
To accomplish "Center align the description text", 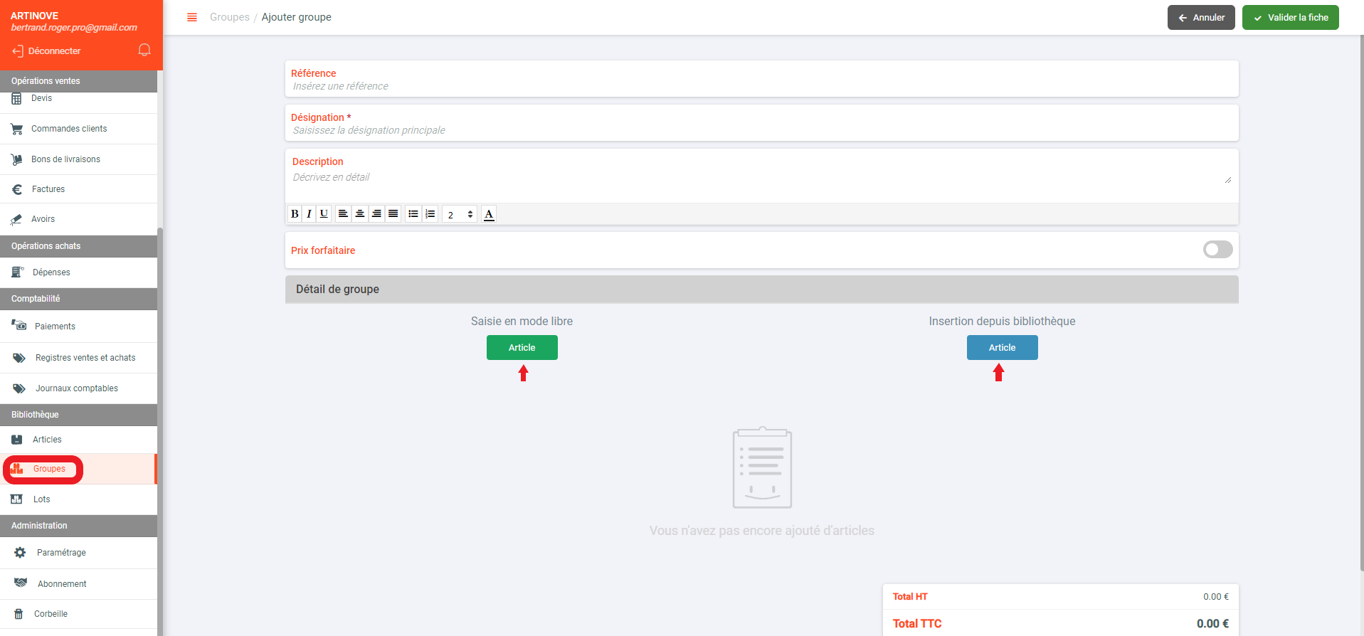I will pyautogui.click(x=360, y=214).
